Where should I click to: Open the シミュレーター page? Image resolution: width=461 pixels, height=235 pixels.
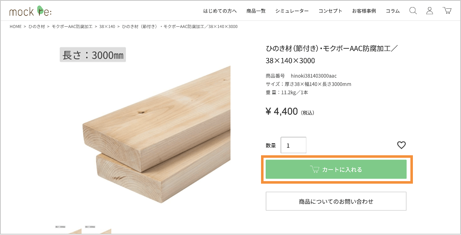click(x=292, y=11)
